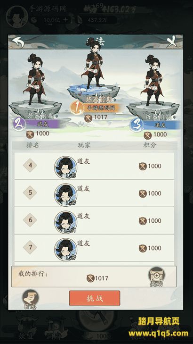Image resolution: width=193 pixels, height=344 pixels.
Task: Select the rank 2 character on the stone pedestal
Action: (36, 79)
